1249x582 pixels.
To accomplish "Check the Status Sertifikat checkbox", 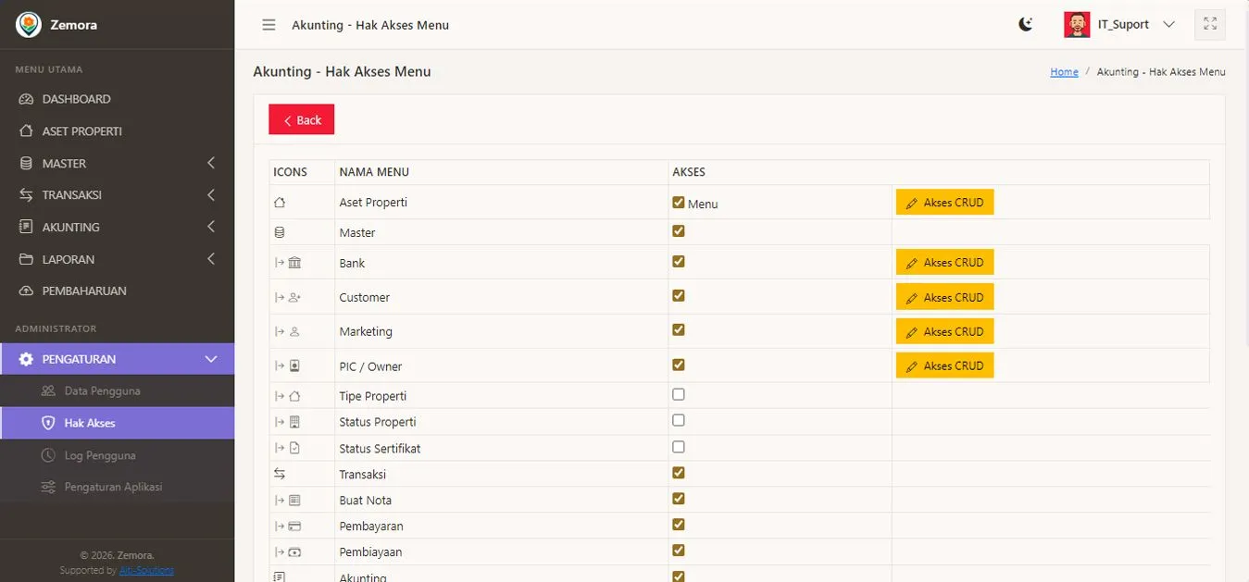I will click(x=679, y=447).
